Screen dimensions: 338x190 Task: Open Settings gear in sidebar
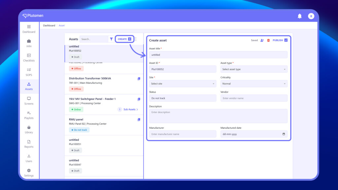[x=29, y=173]
